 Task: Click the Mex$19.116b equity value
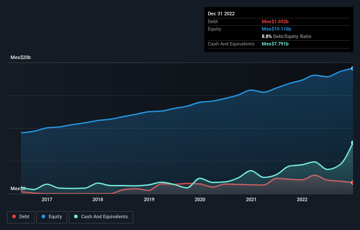tap(276, 29)
